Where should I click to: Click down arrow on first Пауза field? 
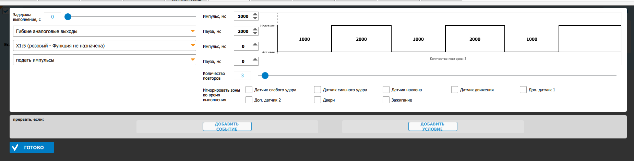pos(255,33)
